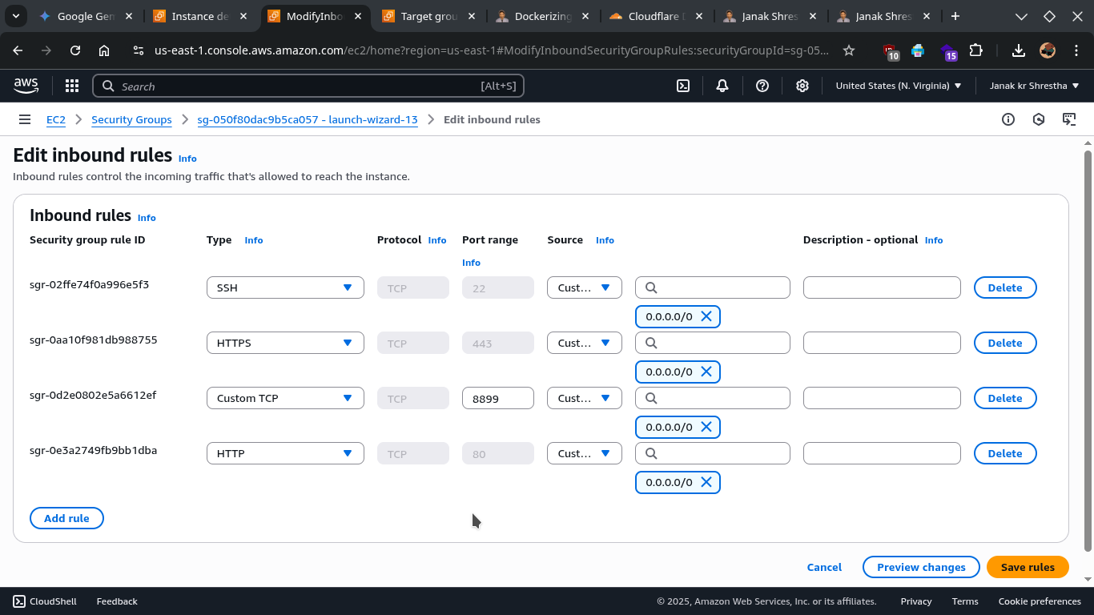Viewport: 1094px width, 615px height.
Task: Click the info circle icon below the navbar
Action: click(x=1008, y=119)
